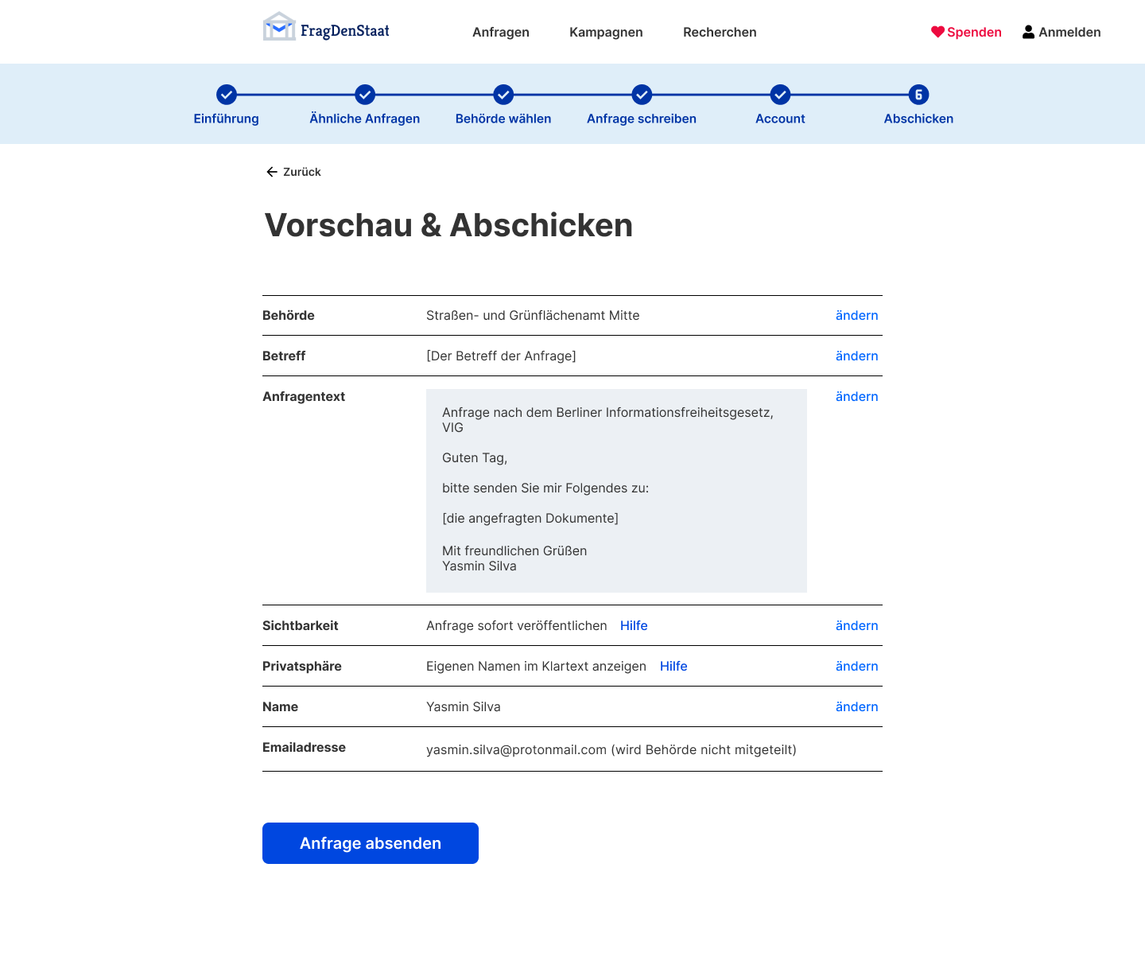Click 'bitte senden Sie mir Folgendes zu:'

pyautogui.click(x=545, y=488)
